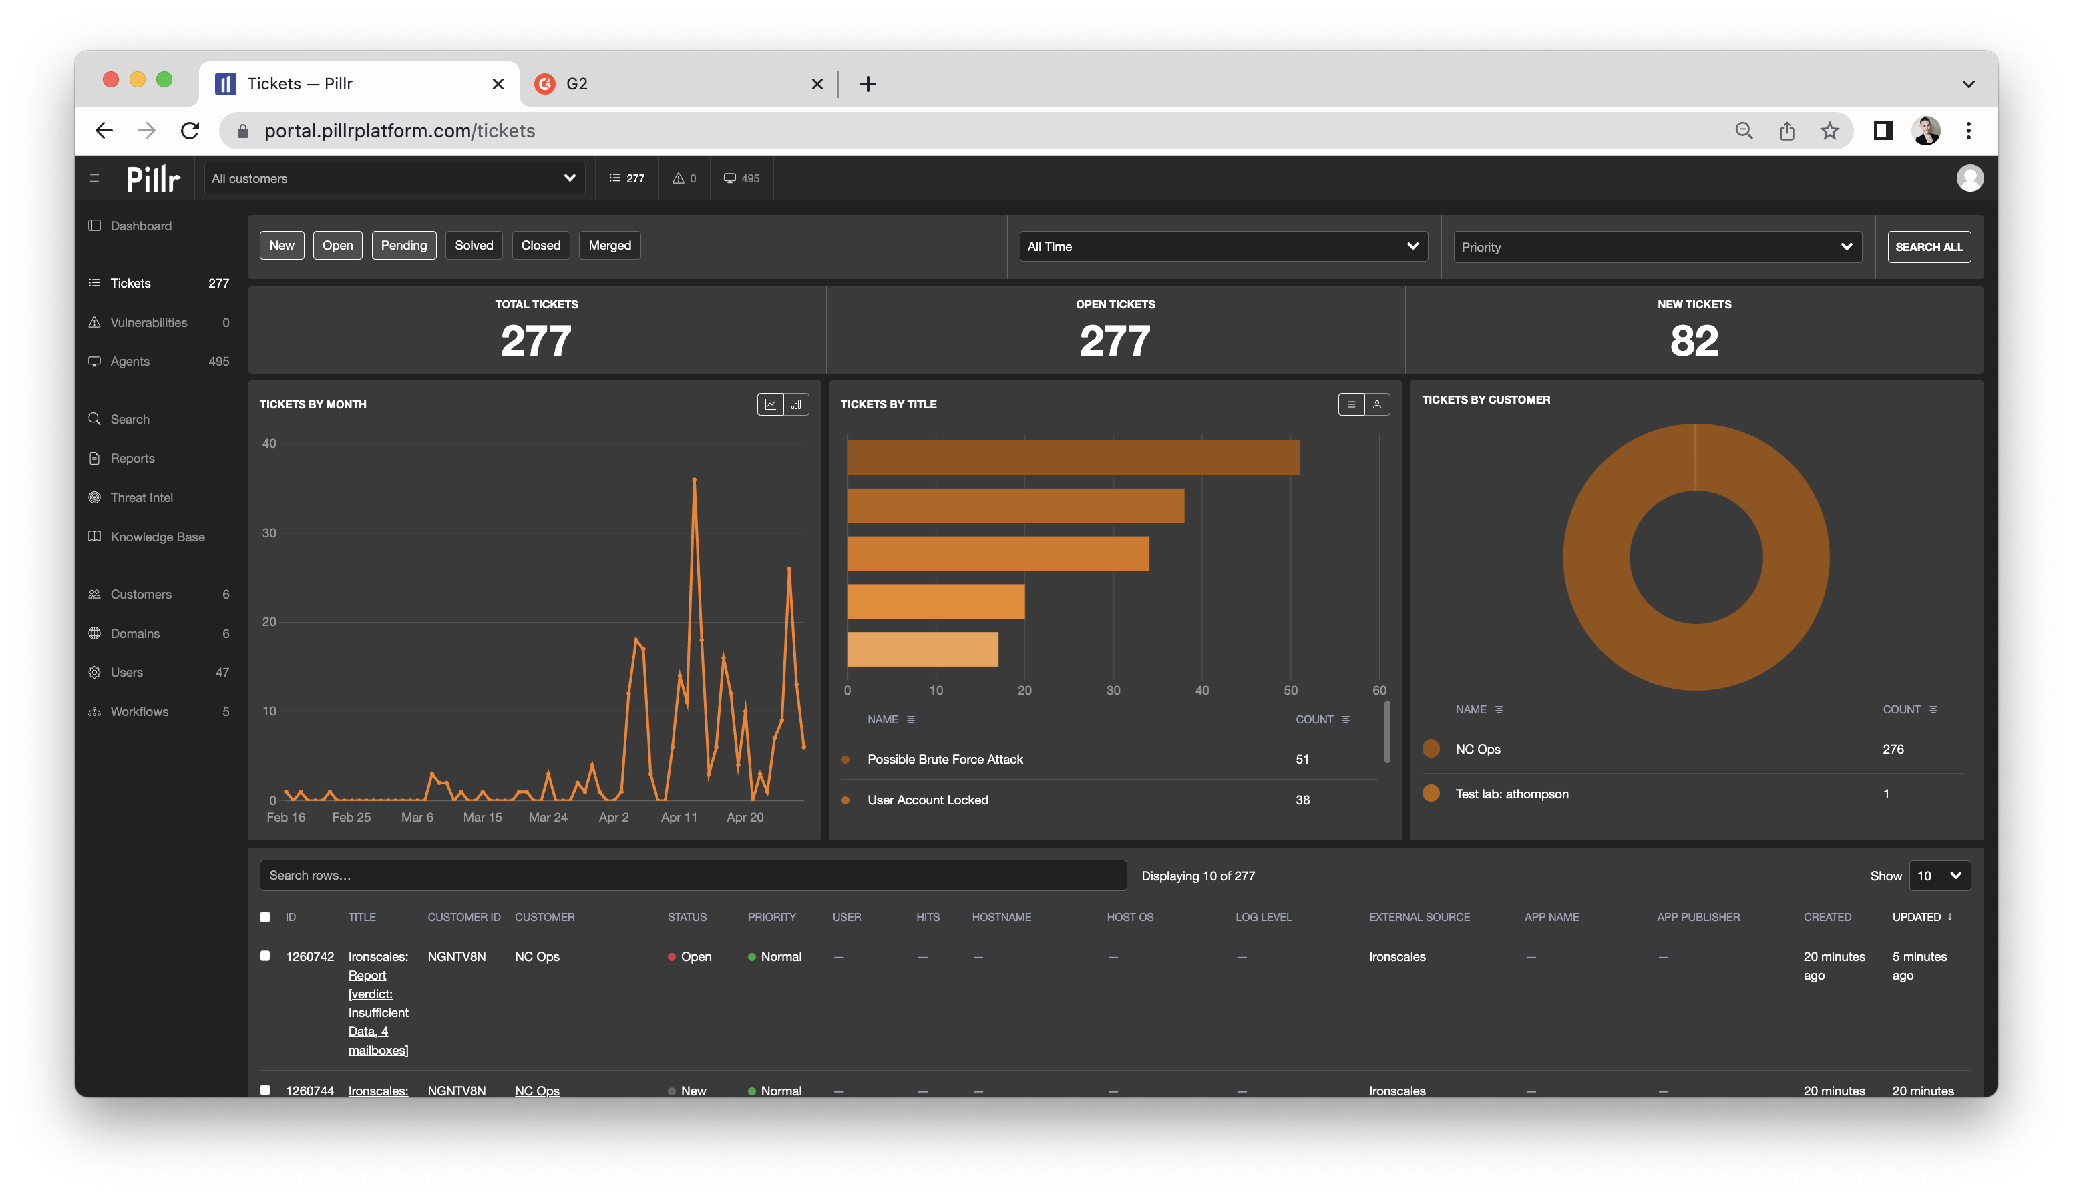This screenshot has width=2073, height=1196.
Task: Expand the All Time range dropdown
Action: 1222,246
